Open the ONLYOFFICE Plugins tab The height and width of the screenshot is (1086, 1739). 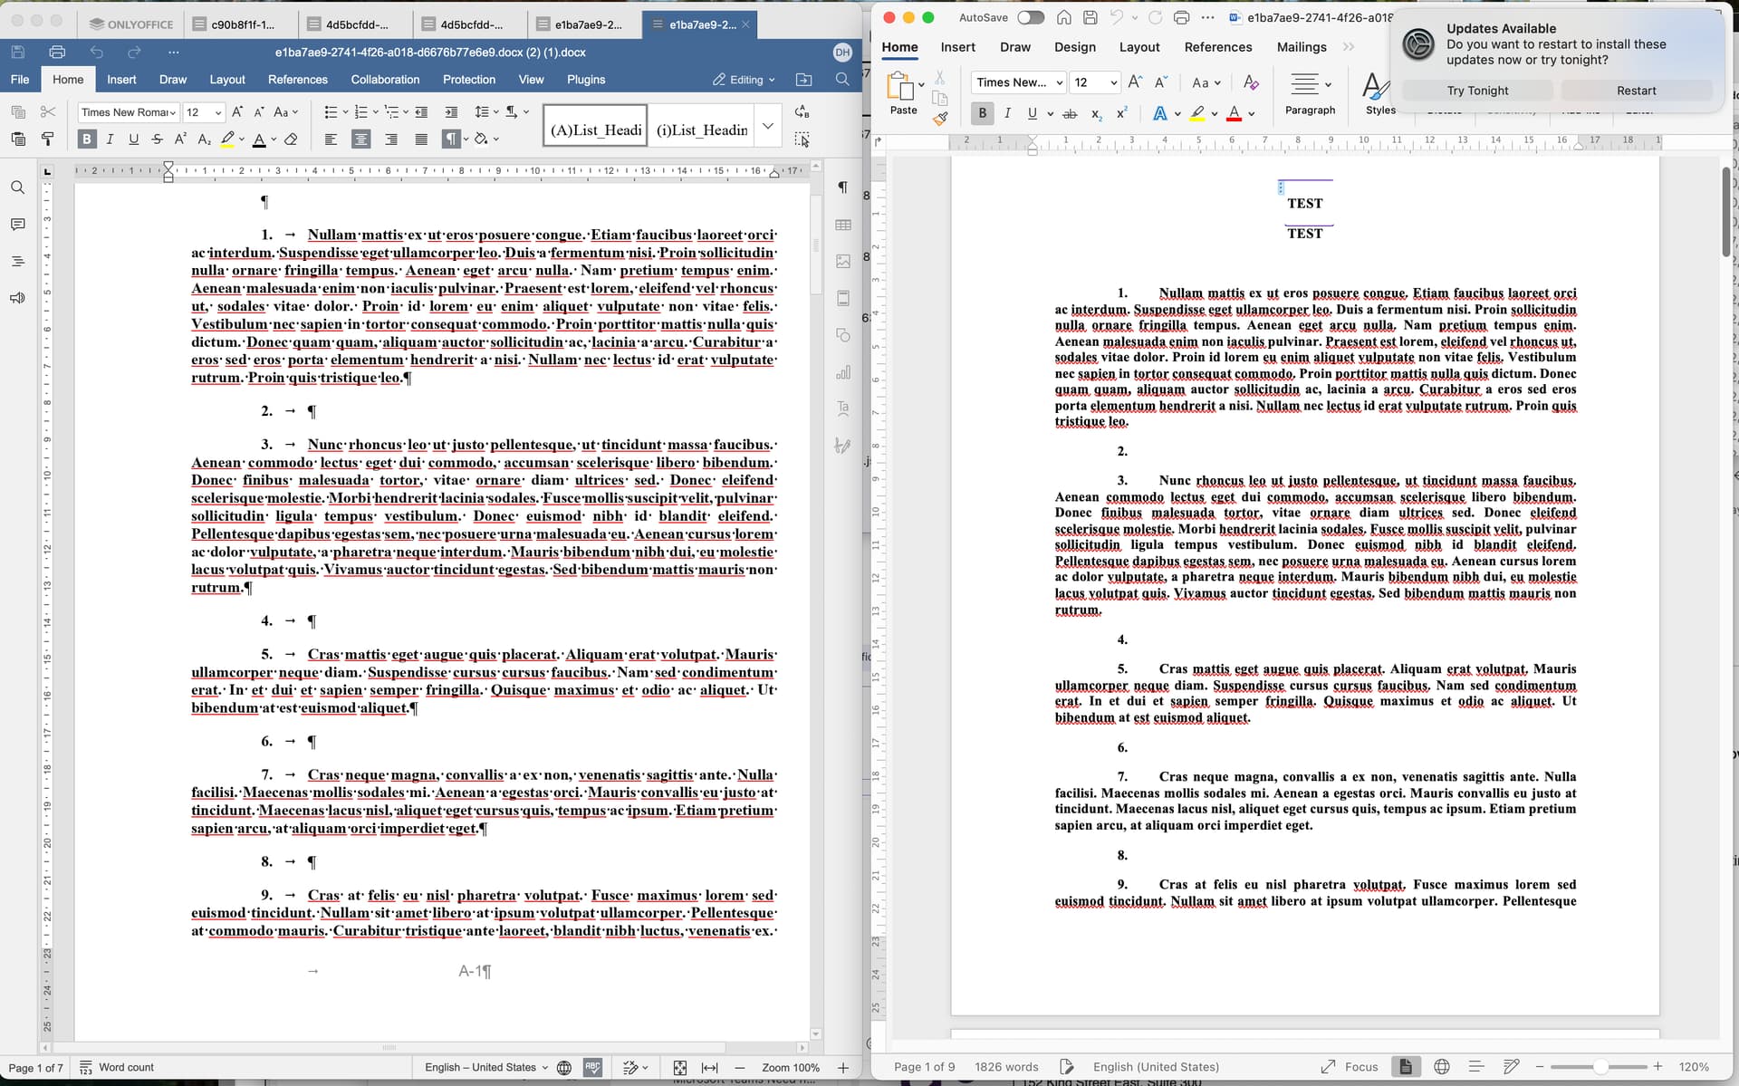(586, 80)
